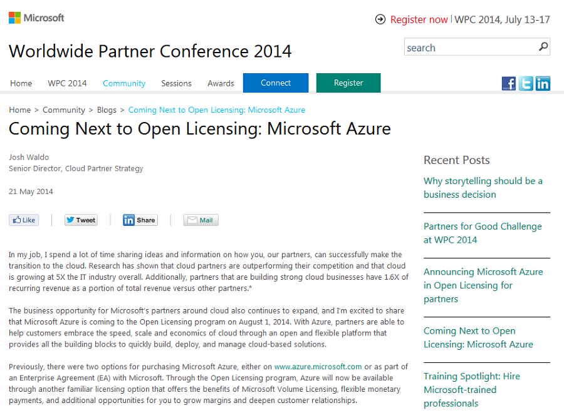Open the WPC 2014 nav menu

(x=67, y=83)
